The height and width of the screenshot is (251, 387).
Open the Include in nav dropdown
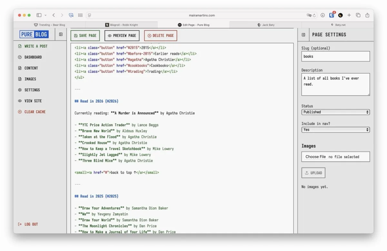pyautogui.click(x=336, y=130)
